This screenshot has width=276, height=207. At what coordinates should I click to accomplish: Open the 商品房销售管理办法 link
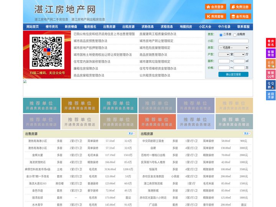tap(153, 54)
